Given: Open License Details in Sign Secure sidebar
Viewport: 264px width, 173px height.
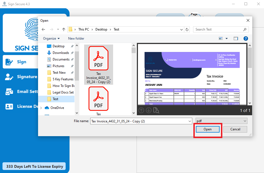Looking at the screenshot, I should click(21, 106).
